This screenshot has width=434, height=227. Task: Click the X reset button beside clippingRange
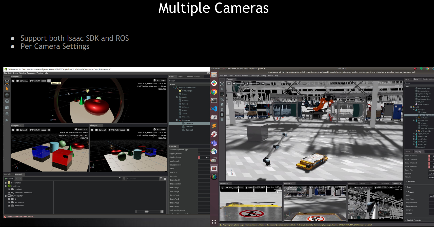click(199, 158)
